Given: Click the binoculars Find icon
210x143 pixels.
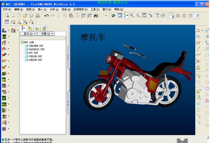Looking at the screenshot, I should (96, 16).
